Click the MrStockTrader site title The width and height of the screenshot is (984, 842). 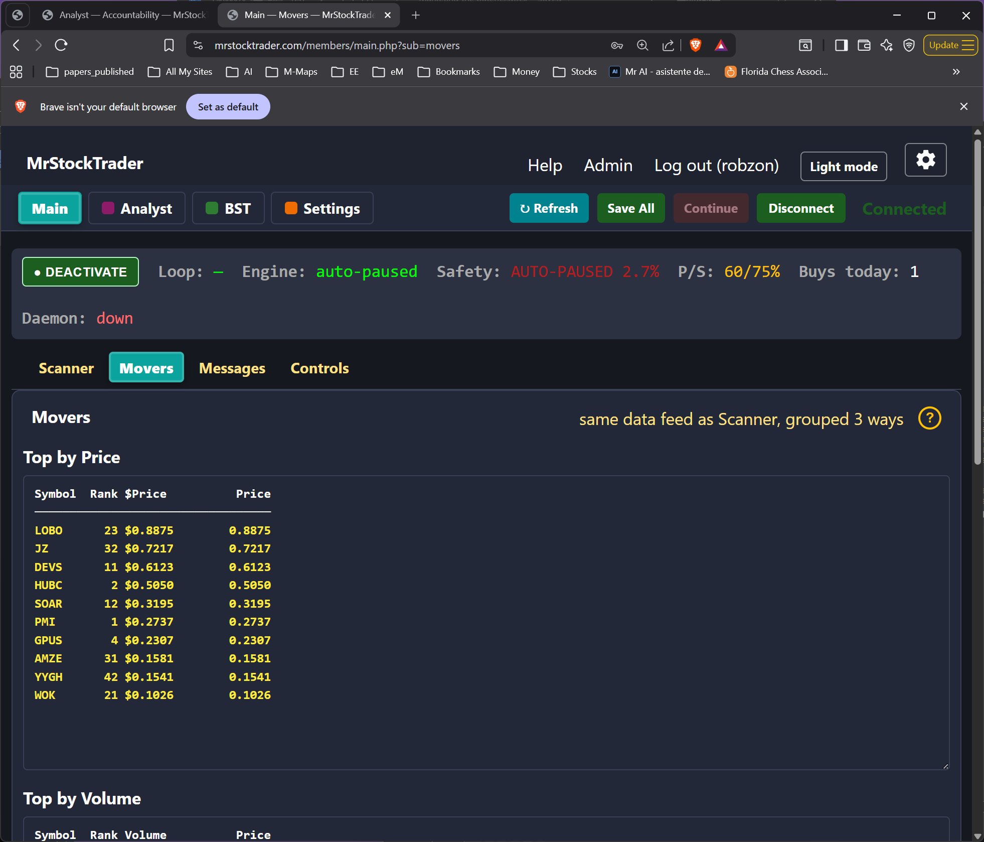[x=85, y=163]
